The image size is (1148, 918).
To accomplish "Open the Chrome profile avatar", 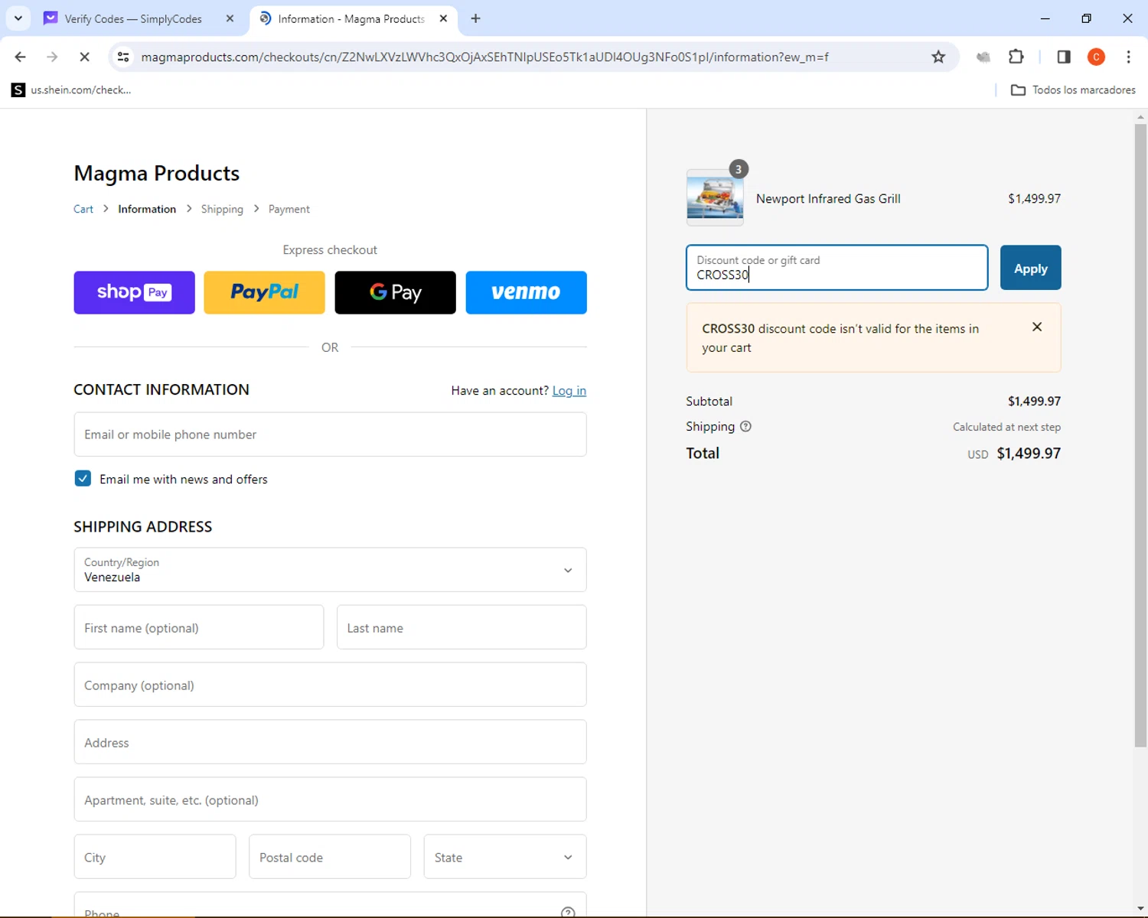I will point(1096,57).
